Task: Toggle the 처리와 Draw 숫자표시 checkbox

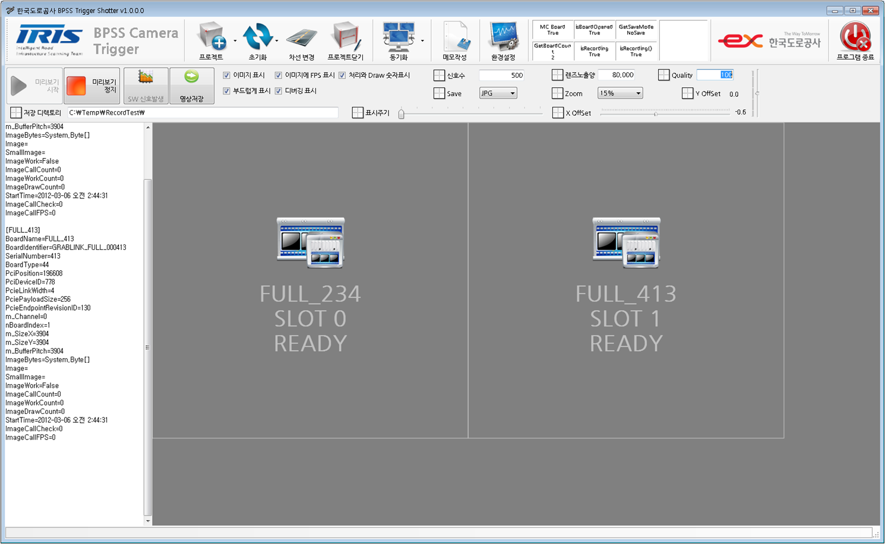Action: (x=342, y=75)
